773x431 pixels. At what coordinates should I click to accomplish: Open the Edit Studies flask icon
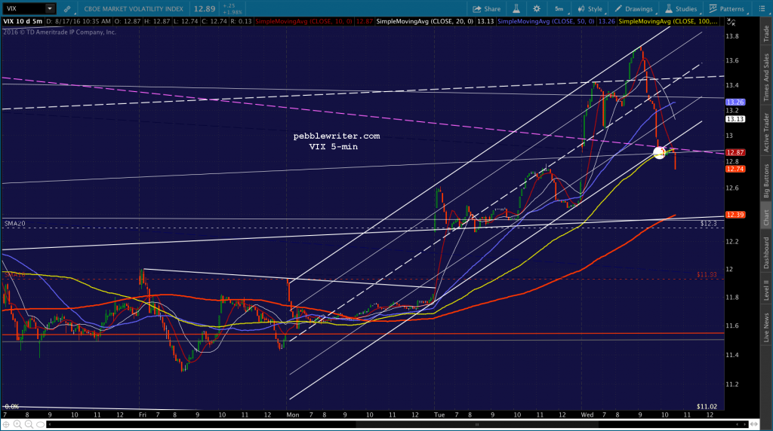tap(516, 9)
